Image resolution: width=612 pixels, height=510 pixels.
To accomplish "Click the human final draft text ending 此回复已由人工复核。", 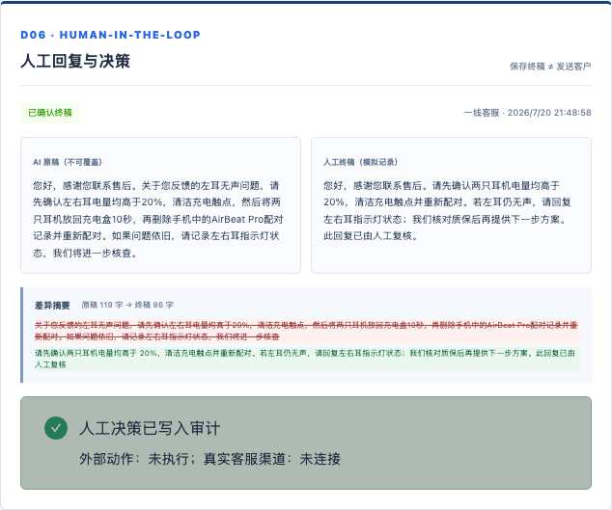I will tap(447, 210).
